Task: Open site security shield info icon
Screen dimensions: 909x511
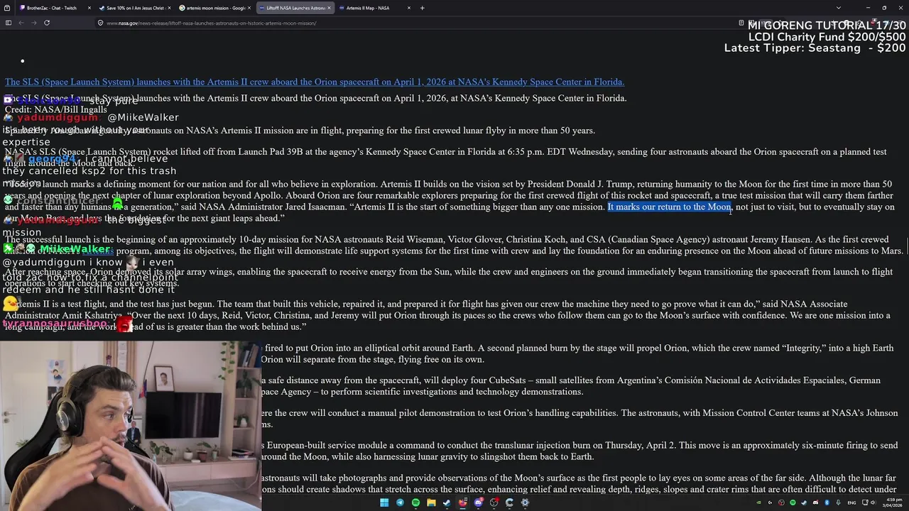Action: (x=100, y=23)
